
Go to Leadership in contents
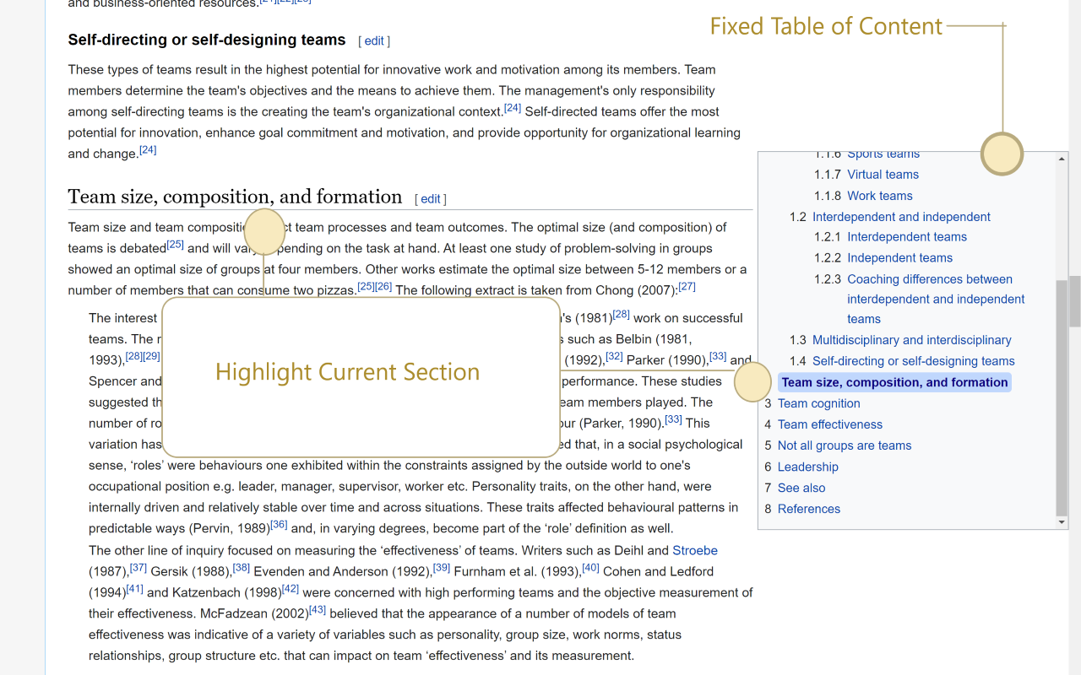[808, 467]
